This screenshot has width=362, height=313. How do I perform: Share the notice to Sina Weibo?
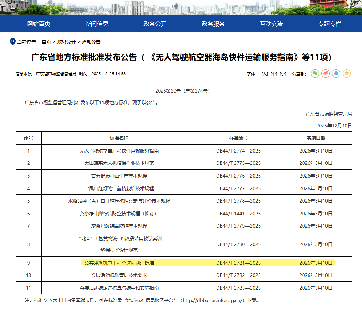click(326, 74)
